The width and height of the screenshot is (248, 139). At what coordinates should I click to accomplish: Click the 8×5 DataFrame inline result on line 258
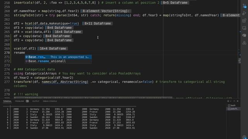(x=175, y=3)
